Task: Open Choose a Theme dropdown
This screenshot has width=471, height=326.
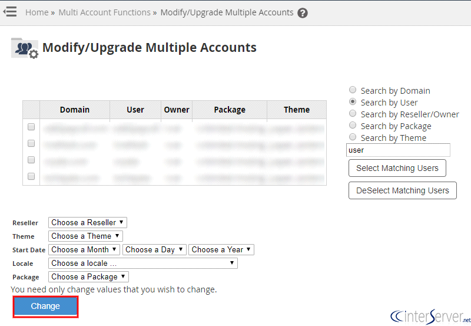Action: [85, 236]
